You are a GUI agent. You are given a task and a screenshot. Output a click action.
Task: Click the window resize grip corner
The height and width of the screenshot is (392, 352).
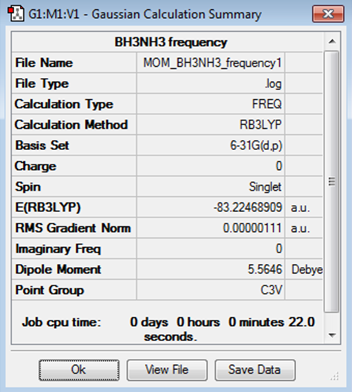click(335, 376)
